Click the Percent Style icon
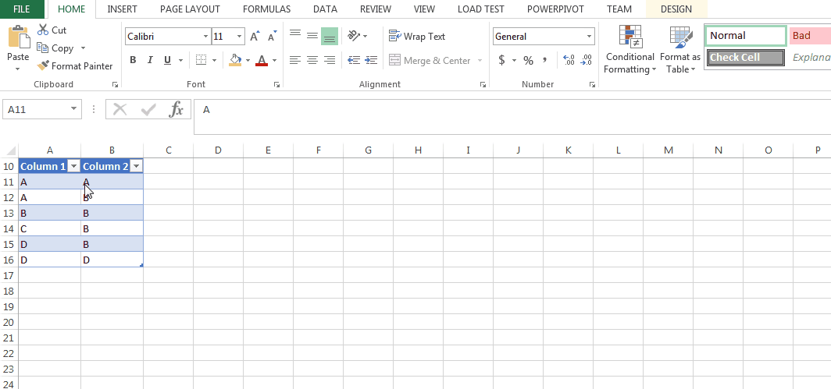 tap(528, 60)
